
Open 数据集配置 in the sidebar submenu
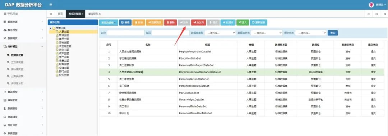[17, 55]
